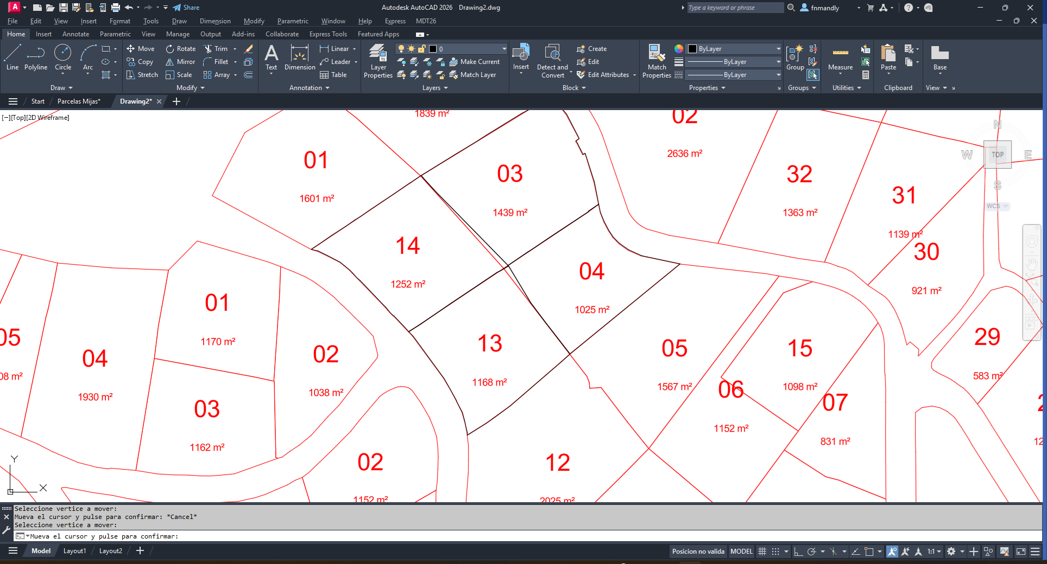1047x564 pixels.
Task: Open the object color ByLayer dropdown
Action: pos(734,49)
